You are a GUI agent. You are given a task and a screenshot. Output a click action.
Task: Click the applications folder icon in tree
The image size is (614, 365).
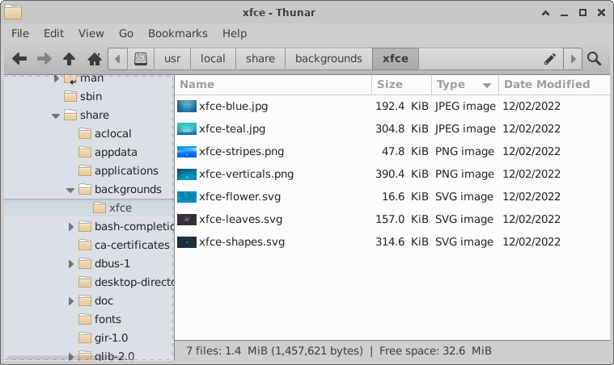[85, 170]
